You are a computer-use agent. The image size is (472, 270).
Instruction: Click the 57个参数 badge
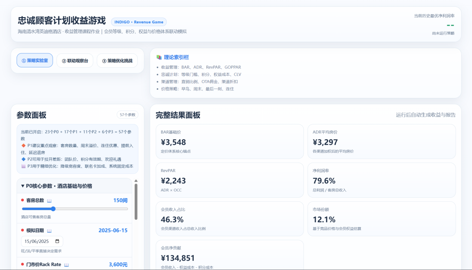[128, 115]
